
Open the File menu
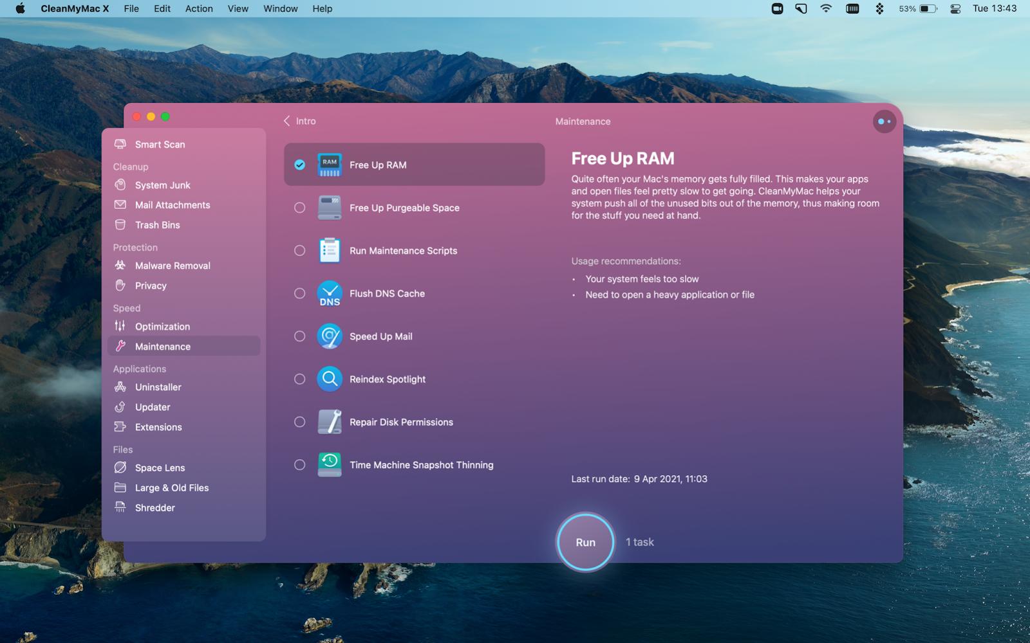(x=131, y=8)
